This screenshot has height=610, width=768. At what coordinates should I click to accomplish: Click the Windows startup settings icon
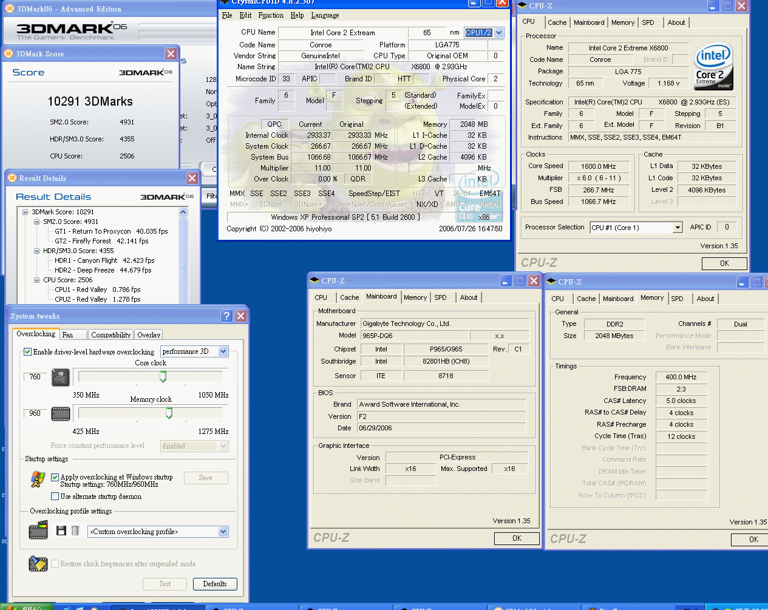(38, 479)
